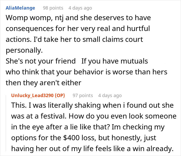This screenshot has height=156, width=181.
Task: Click the 98 points score
Action: 53,8
